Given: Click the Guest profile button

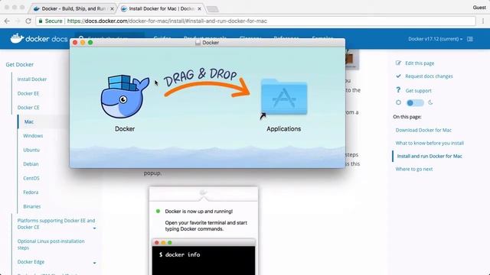Looking at the screenshot, I should tap(479, 7).
